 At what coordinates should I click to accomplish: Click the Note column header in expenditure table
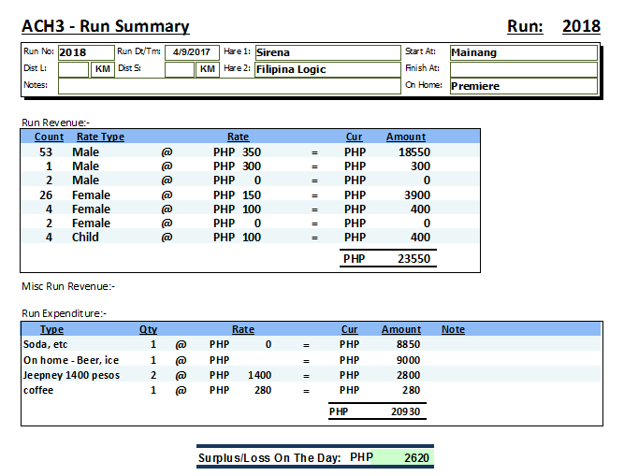click(453, 329)
